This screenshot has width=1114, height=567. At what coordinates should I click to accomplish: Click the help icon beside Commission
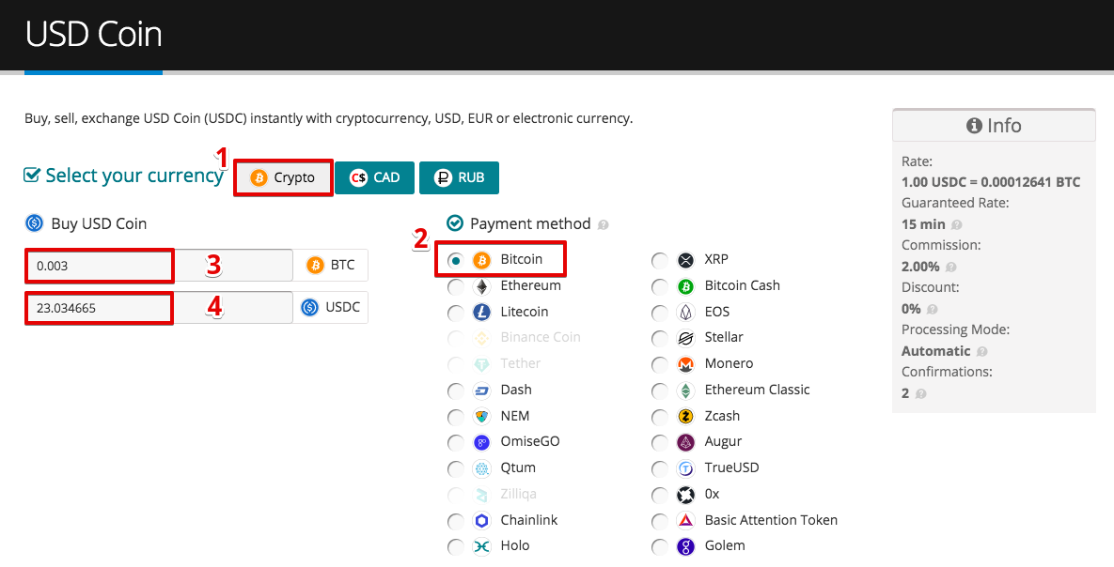(x=951, y=268)
